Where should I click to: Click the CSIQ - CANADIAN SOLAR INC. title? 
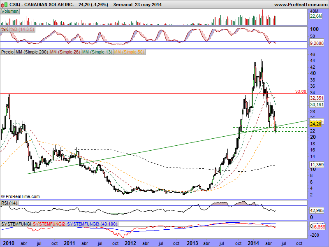42,5
